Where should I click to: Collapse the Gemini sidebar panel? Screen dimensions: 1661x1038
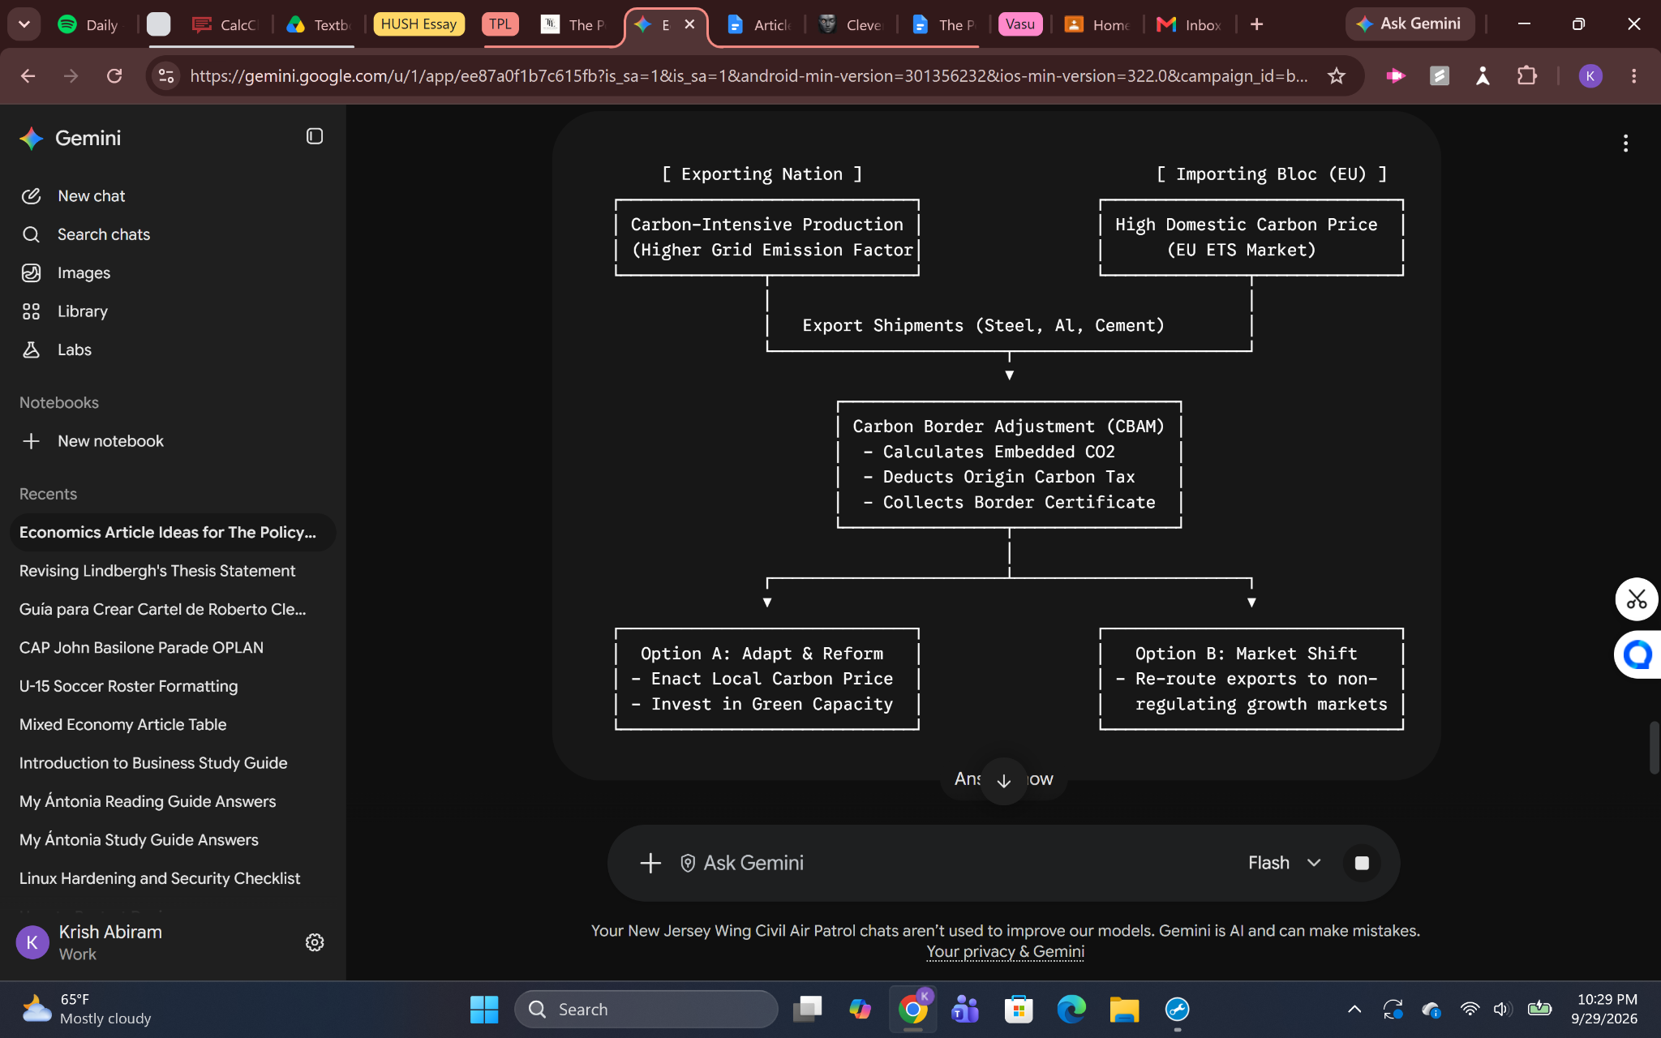coord(315,137)
